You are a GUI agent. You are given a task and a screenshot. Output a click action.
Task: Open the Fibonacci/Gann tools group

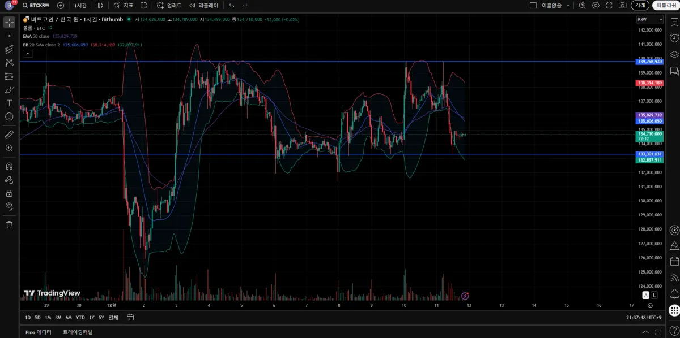[x=9, y=49]
